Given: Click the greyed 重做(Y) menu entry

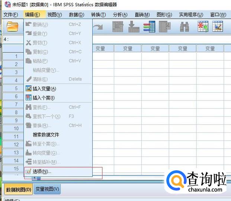Looking at the screenshot, I should pyautogui.click(x=58, y=33).
